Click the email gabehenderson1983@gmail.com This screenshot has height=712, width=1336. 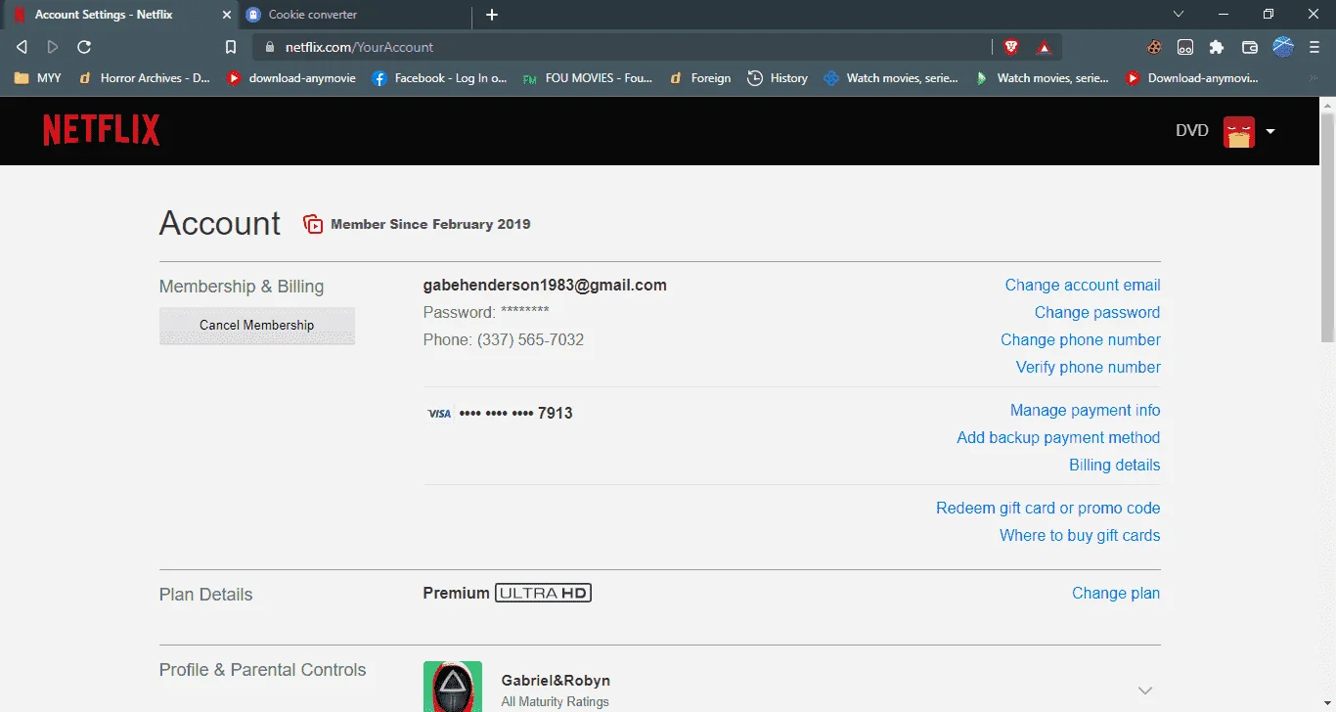point(545,286)
